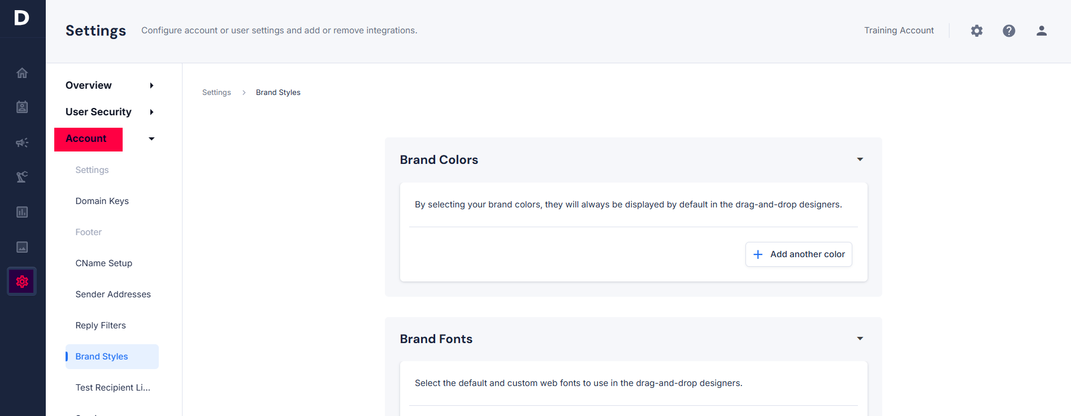The width and height of the screenshot is (1071, 416).
Task: Open Settings under Account
Action: (x=92, y=170)
